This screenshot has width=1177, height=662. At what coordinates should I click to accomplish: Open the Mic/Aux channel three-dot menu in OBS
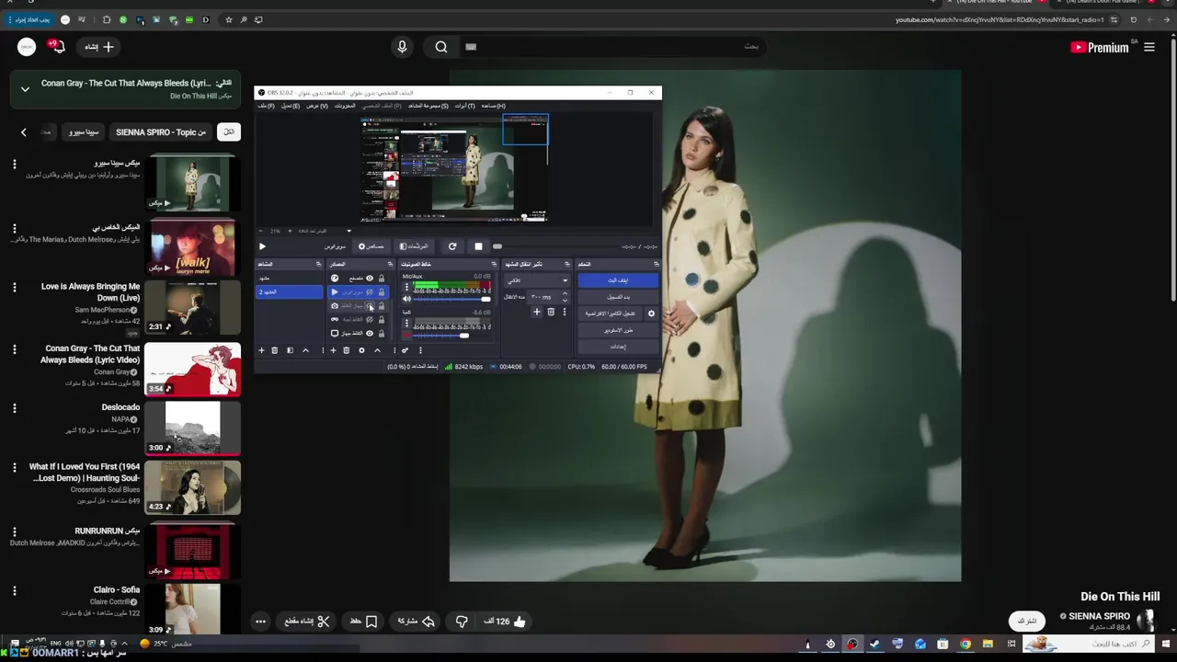coord(406,287)
